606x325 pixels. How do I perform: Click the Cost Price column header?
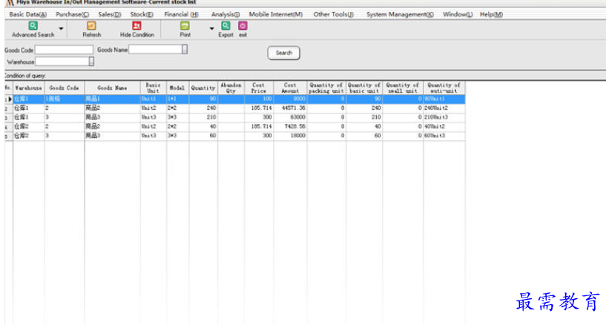tap(259, 88)
